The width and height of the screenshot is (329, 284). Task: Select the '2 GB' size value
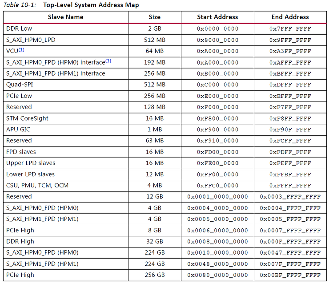click(155, 28)
